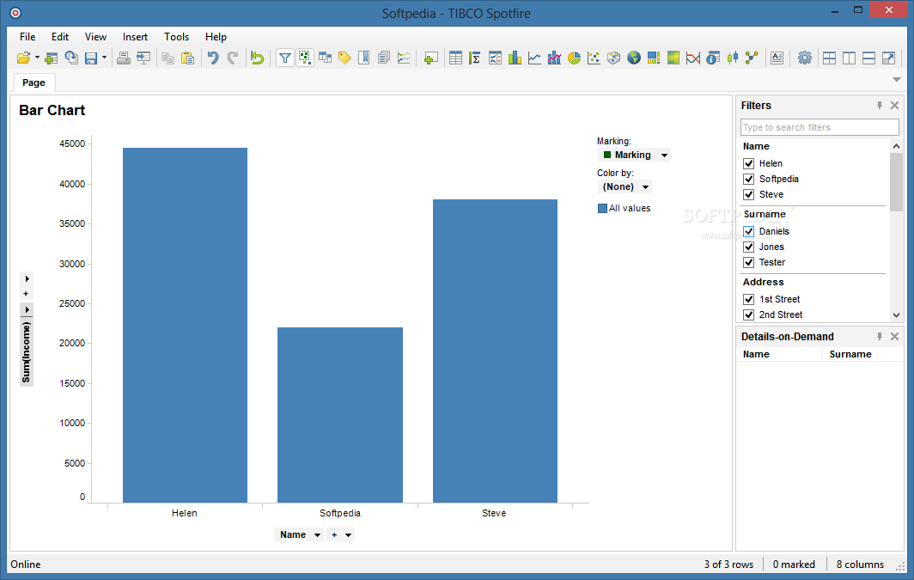The width and height of the screenshot is (914, 580).
Task: Open the File menu
Action: (27, 37)
